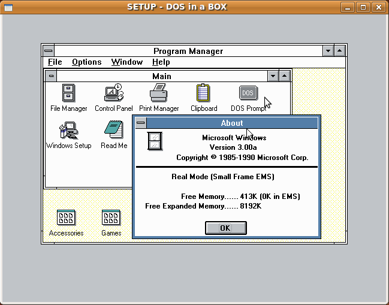Confirm the About dialog with OK

[x=226, y=228]
